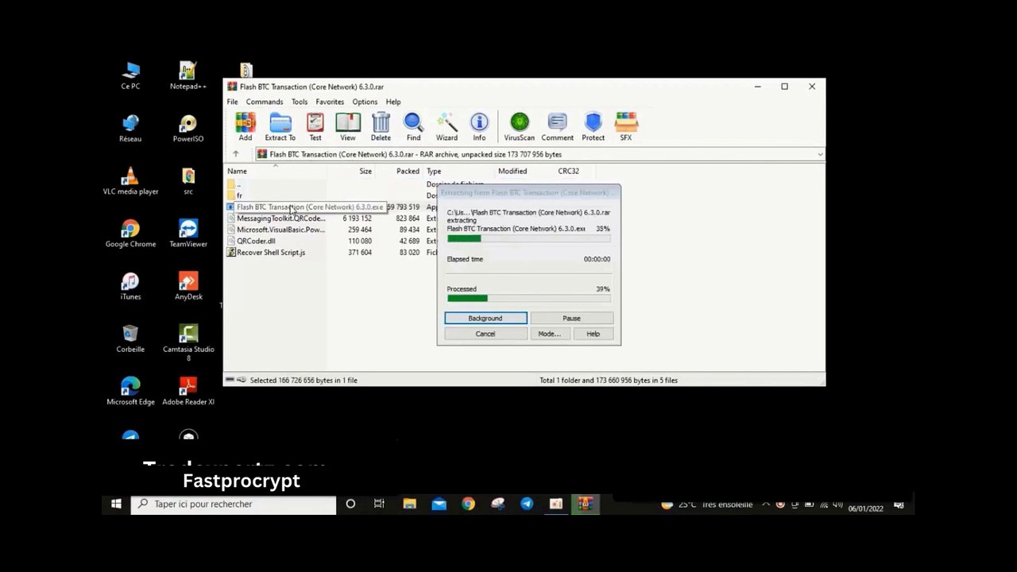Image resolution: width=1017 pixels, height=572 pixels.
Task: Open the Options menu
Action: (365, 102)
